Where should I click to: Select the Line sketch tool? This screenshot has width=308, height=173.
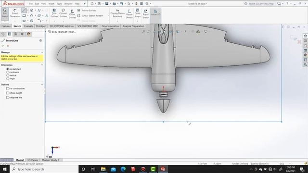[24, 10]
